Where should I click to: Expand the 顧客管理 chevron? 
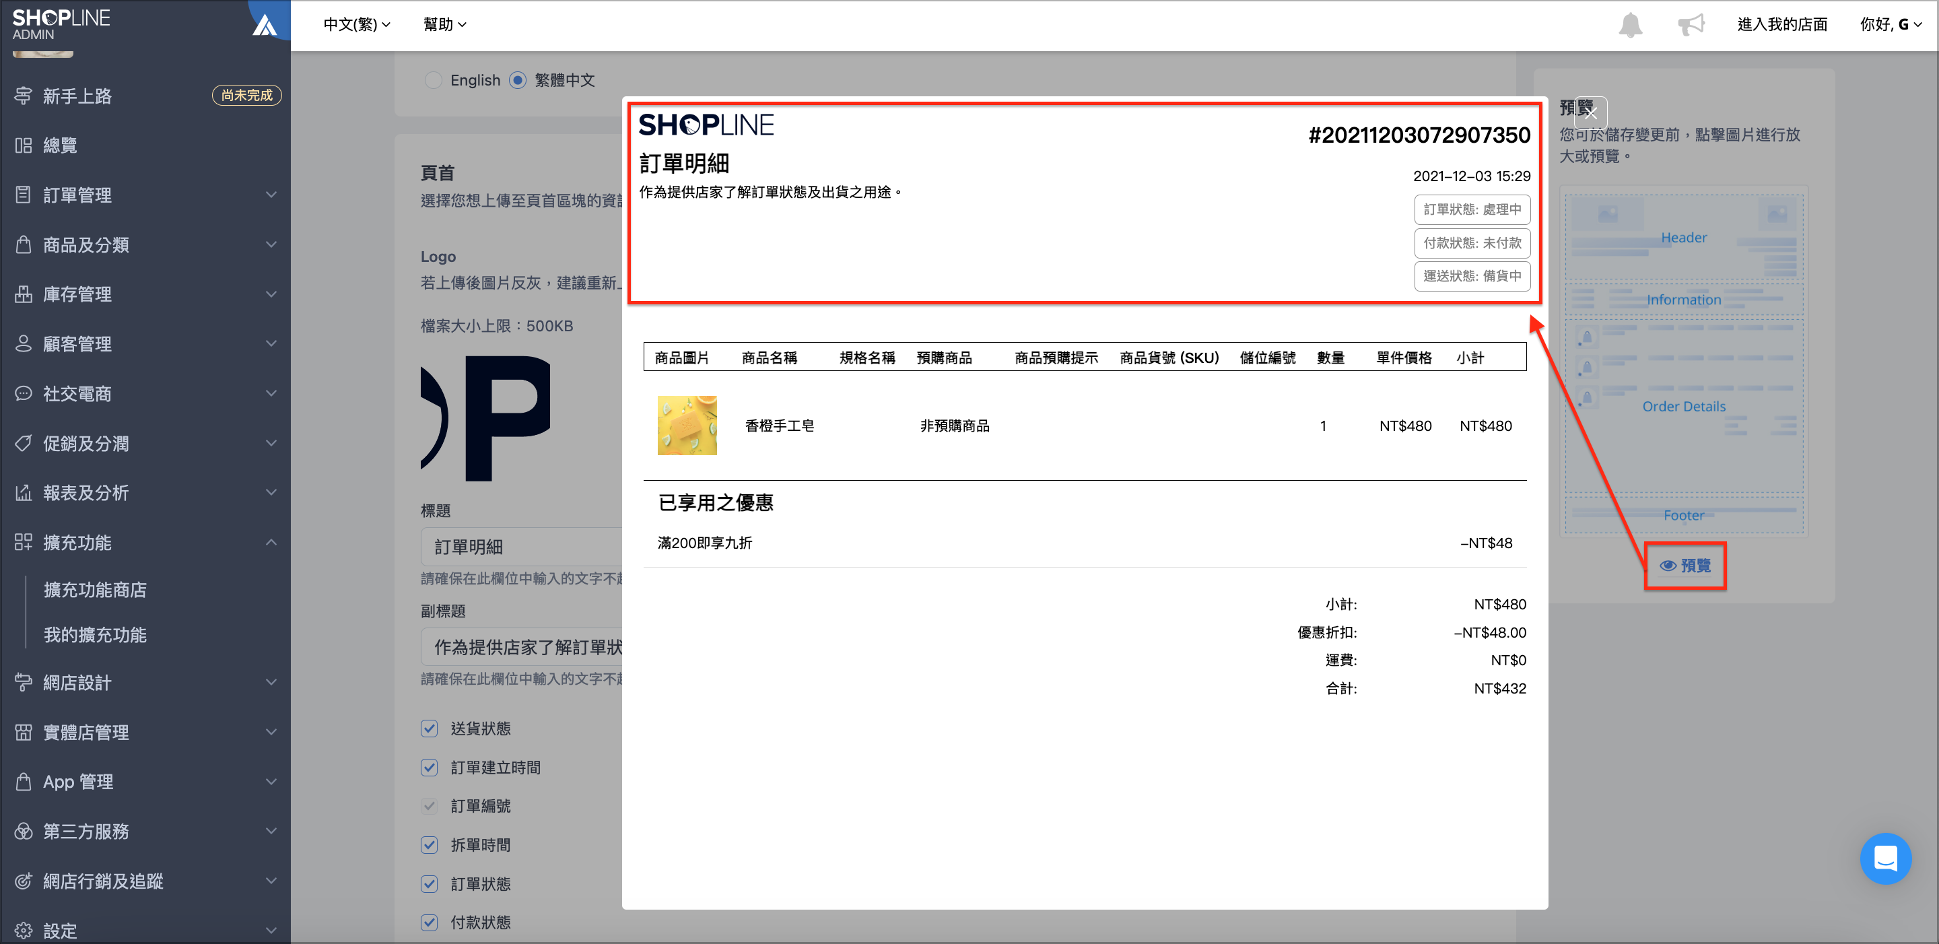tap(271, 344)
